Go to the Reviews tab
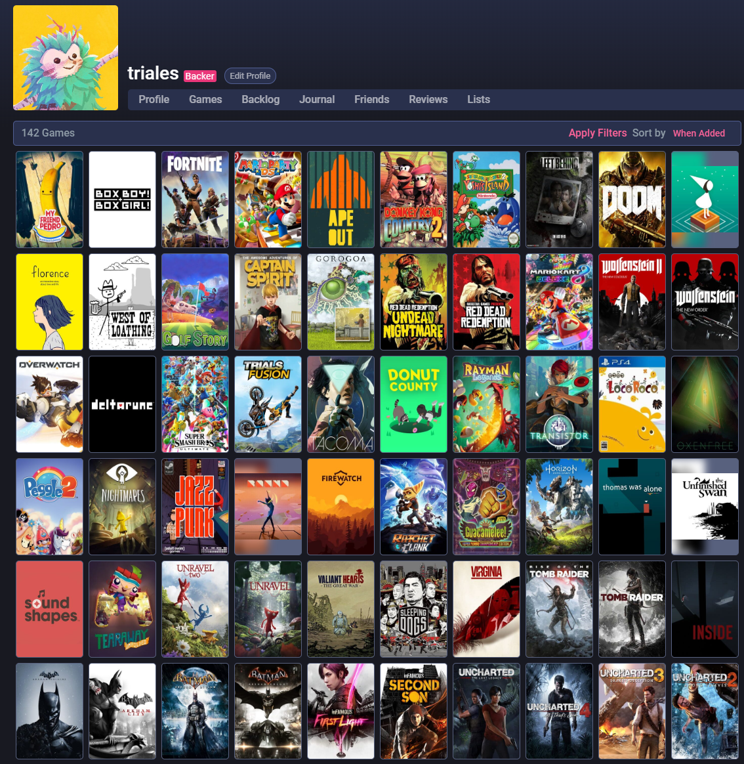The height and width of the screenshot is (764, 744). (428, 100)
